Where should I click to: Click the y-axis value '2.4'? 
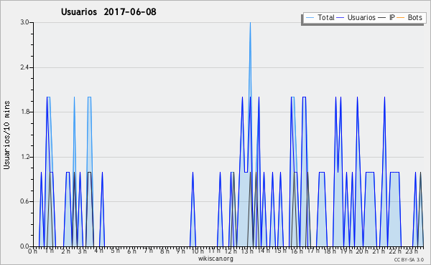point(24,67)
